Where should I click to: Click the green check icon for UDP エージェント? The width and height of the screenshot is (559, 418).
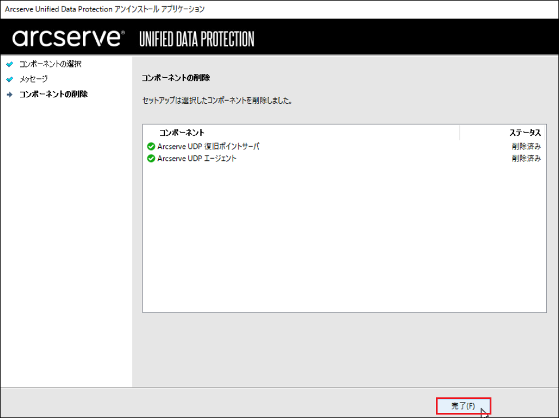tap(151, 158)
